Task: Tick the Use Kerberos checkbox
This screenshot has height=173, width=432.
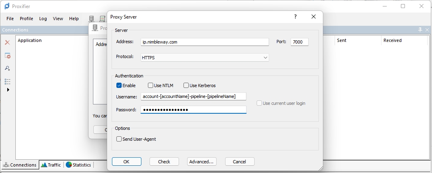Action: tap(186, 85)
